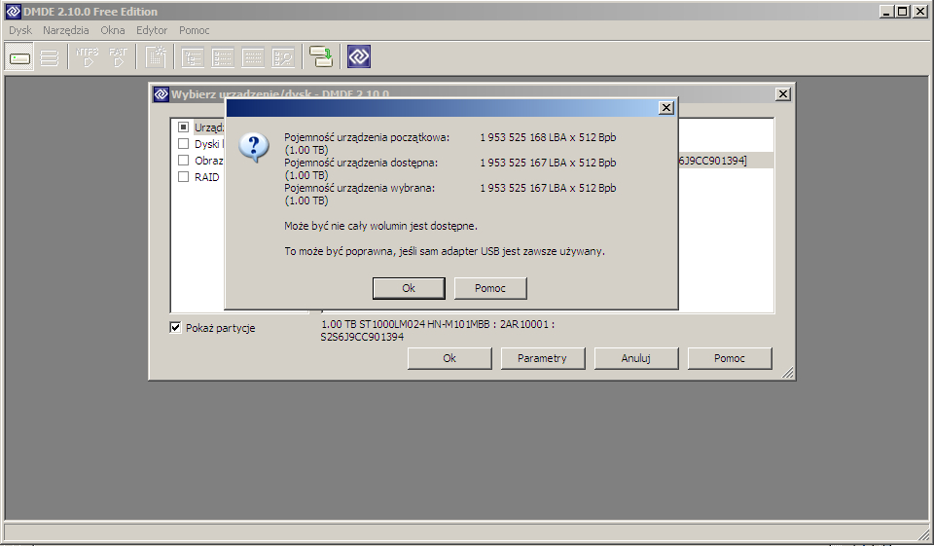Viewport: 934px width, 546px height.
Task: Confirm capacity message with Ok button
Action: point(409,288)
